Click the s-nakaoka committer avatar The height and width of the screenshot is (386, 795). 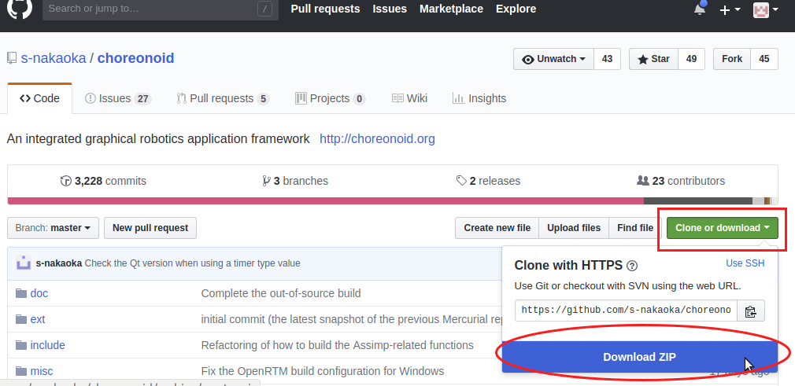pos(24,263)
